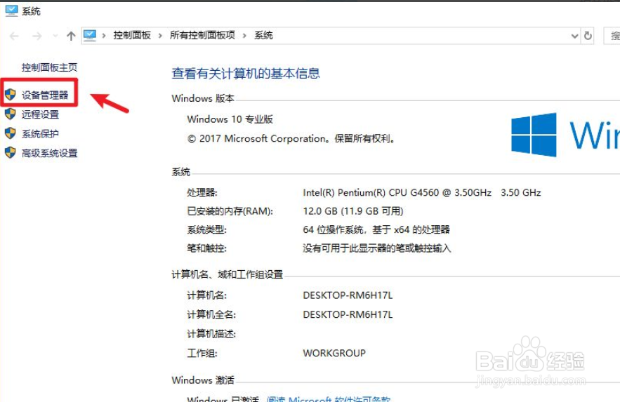Screen dimensions: 620x402
Task: Click RAM value 12.0 GB
Action: (352, 211)
